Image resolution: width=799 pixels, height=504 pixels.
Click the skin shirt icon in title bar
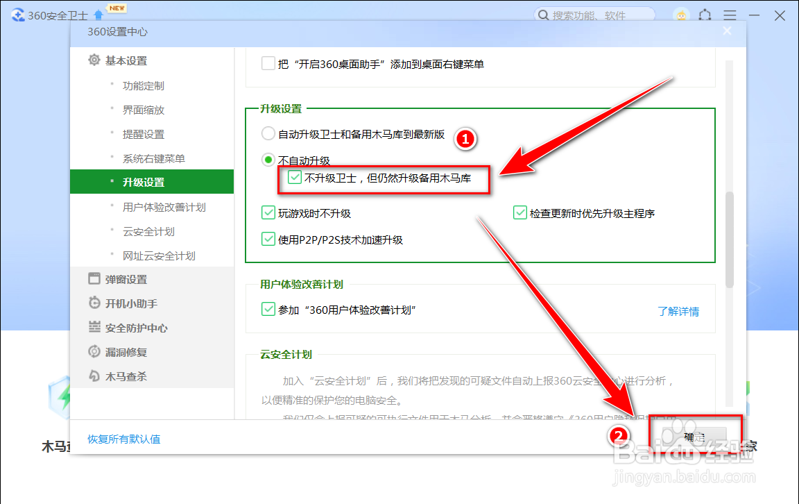pyautogui.click(x=705, y=15)
